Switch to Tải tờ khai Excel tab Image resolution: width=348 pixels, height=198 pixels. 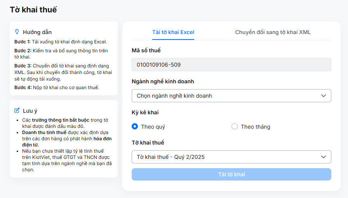click(x=173, y=32)
